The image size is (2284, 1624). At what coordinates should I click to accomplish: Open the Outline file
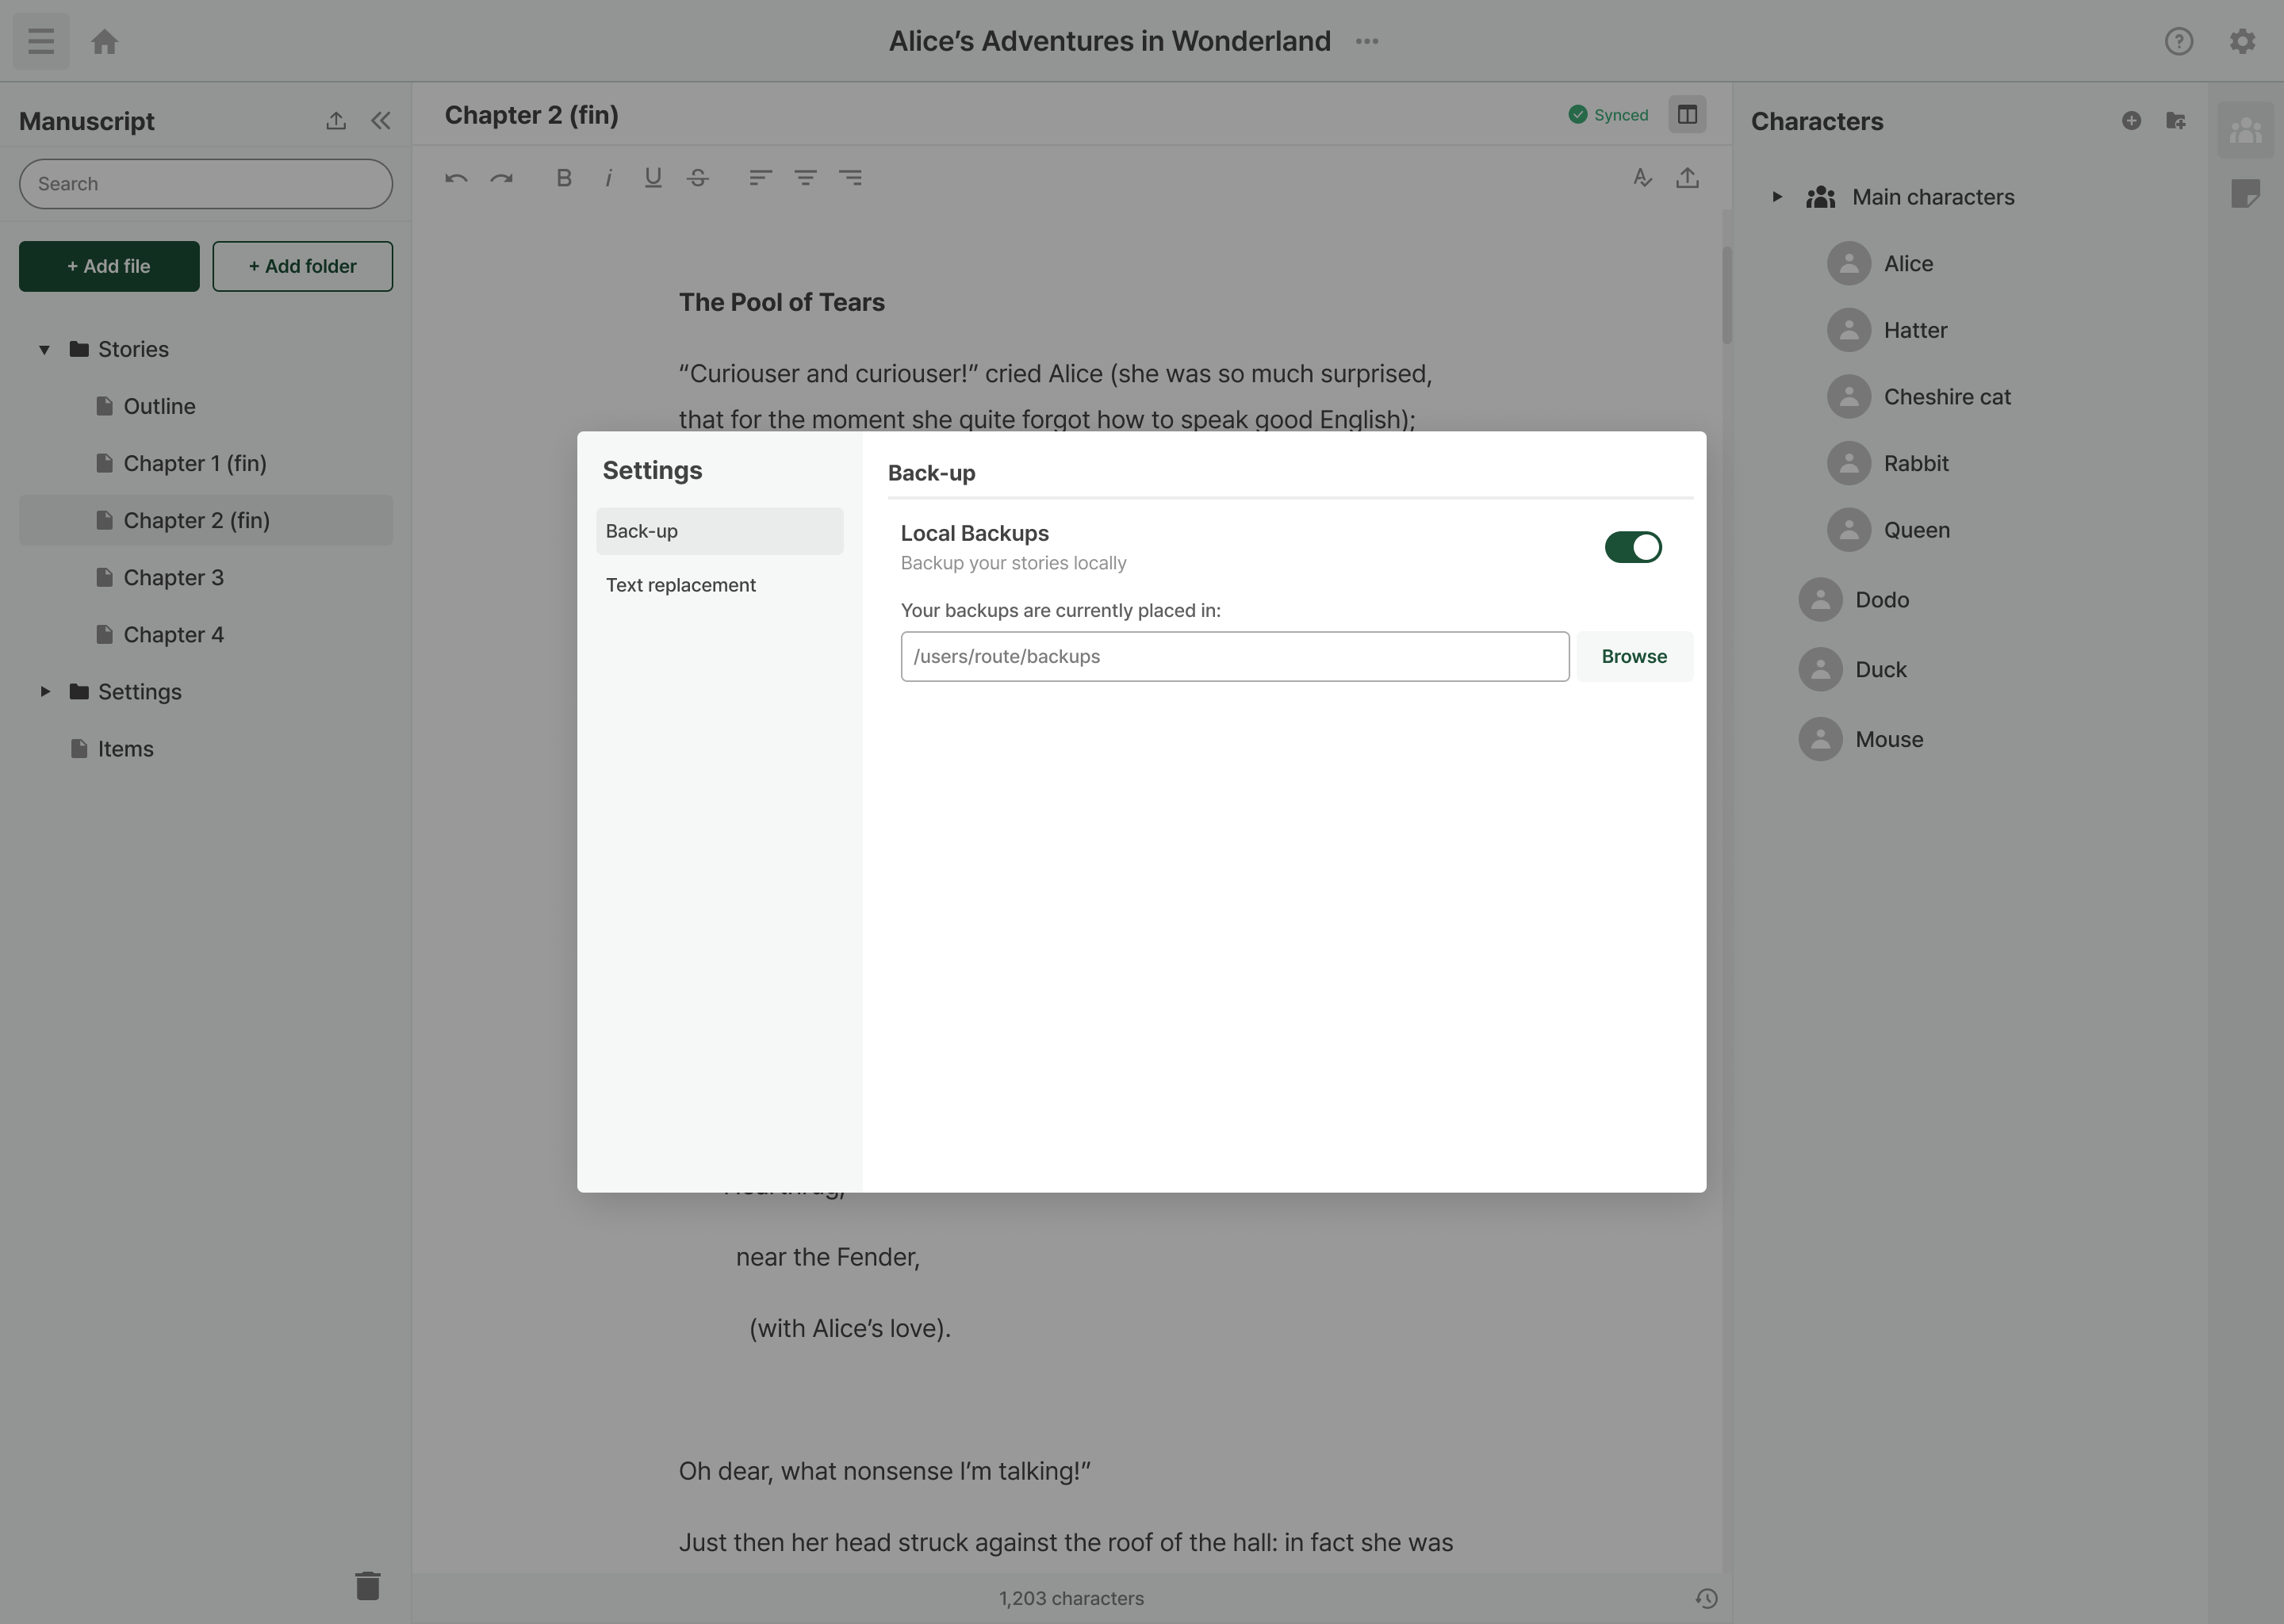coord(206,407)
